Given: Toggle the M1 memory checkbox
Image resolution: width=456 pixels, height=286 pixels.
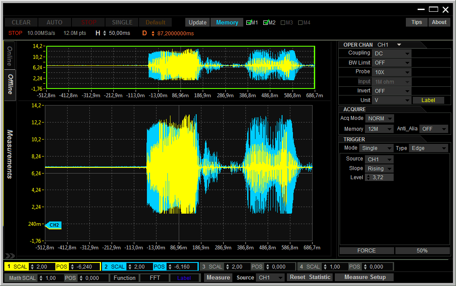Looking at the screenshot, I should tap(248, 22).
